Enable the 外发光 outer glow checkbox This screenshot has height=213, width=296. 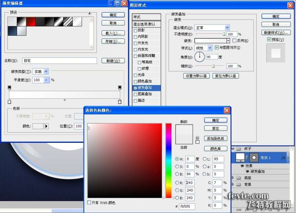point(136,43)
